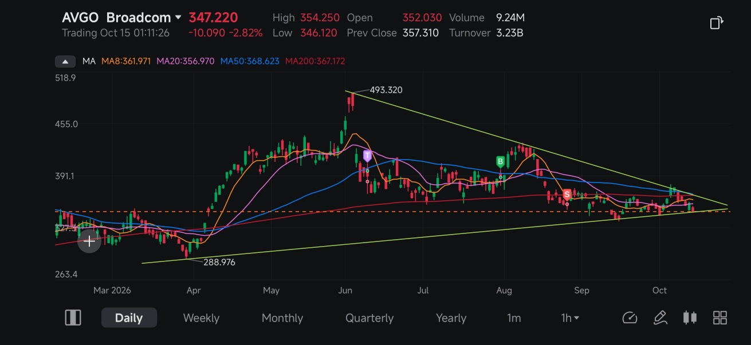Screen dimensions: 751x345
Task: Tap the red S sell marker
Action: coord(567,195)
